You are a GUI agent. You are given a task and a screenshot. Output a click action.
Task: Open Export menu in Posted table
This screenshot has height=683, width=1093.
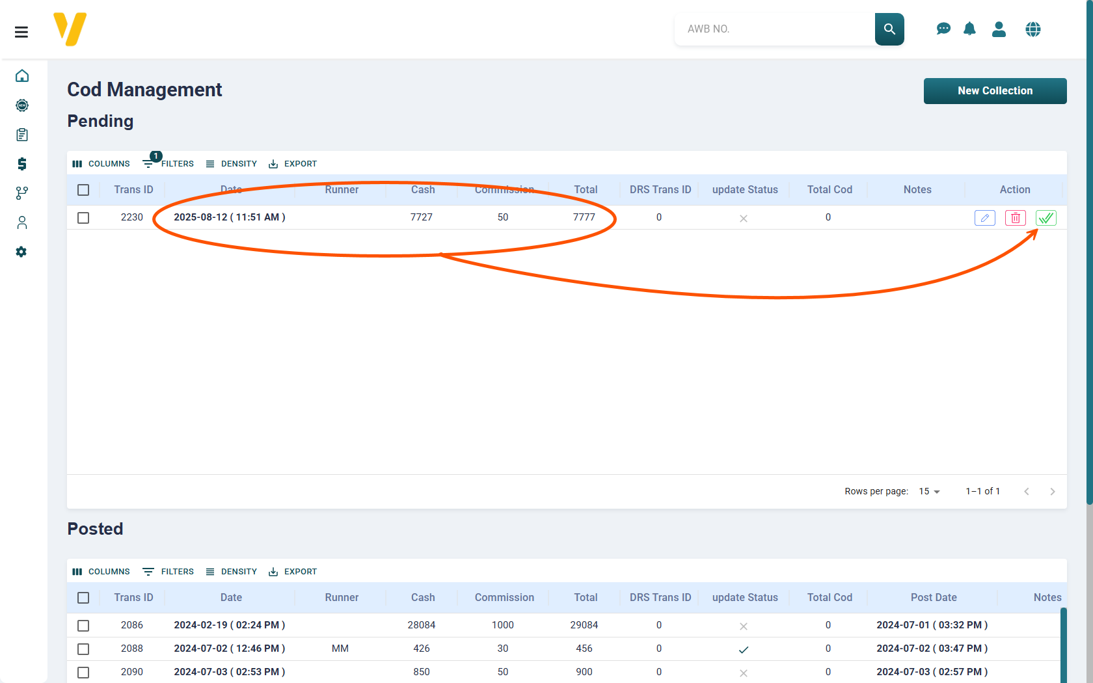coord(293,572)
